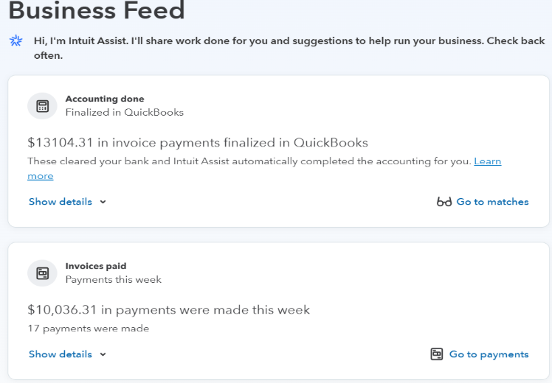552x383 pixels.
Task: Click the calculator icon beside Accounting done
Action: (42, 106)
